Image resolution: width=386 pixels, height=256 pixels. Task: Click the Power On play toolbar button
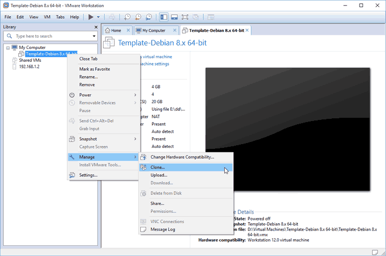tap(91, 17)
